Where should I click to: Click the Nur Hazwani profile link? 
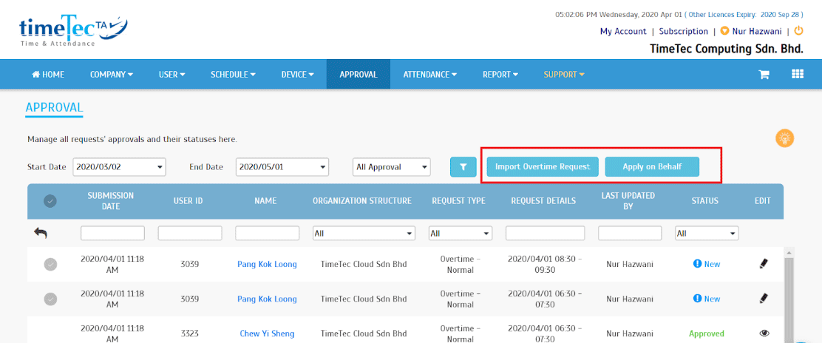point(756,32)
